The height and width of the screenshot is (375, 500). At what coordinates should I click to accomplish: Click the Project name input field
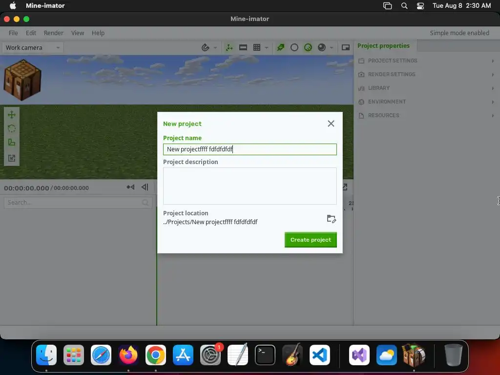pyautogui.click(x=250, y=149)
